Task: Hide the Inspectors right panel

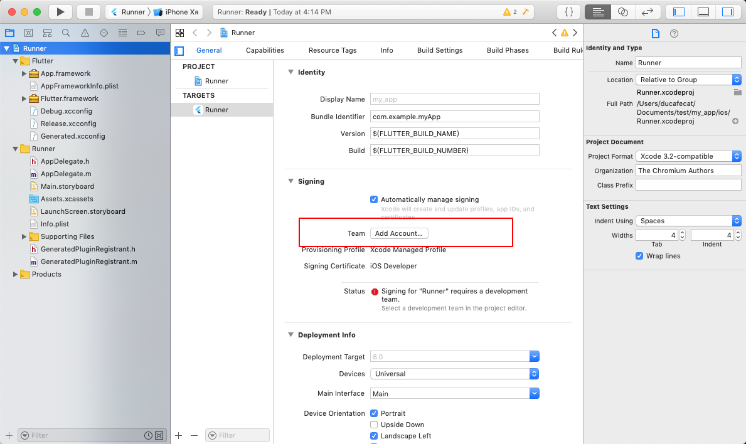Action: coord(728,12)
